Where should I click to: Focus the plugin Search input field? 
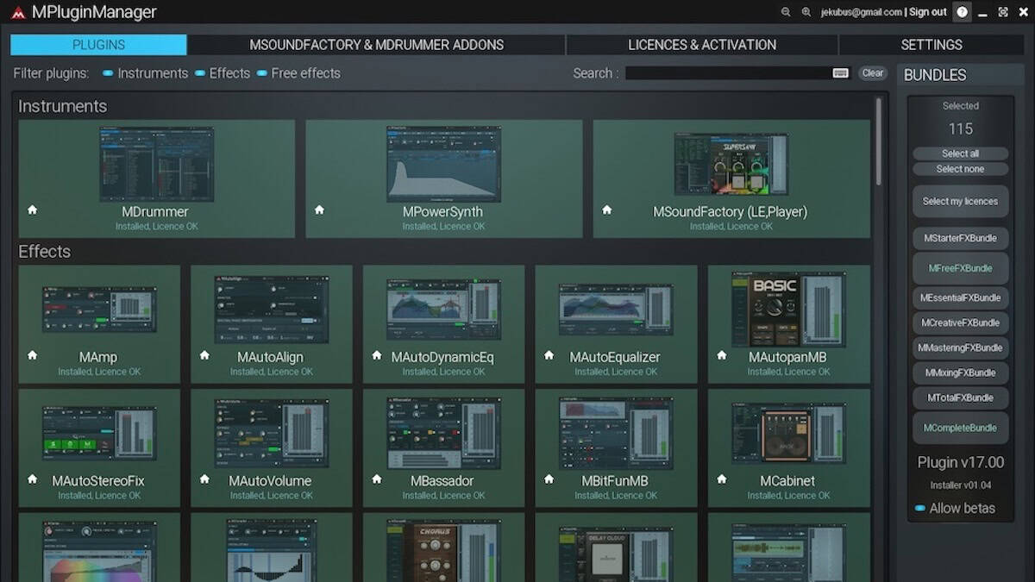(x=726, y=73)
